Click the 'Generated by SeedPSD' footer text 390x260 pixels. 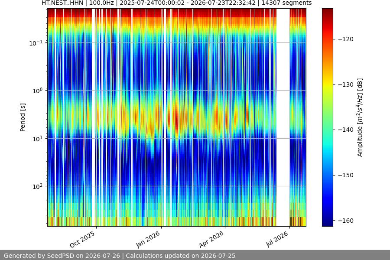[120, 256]
